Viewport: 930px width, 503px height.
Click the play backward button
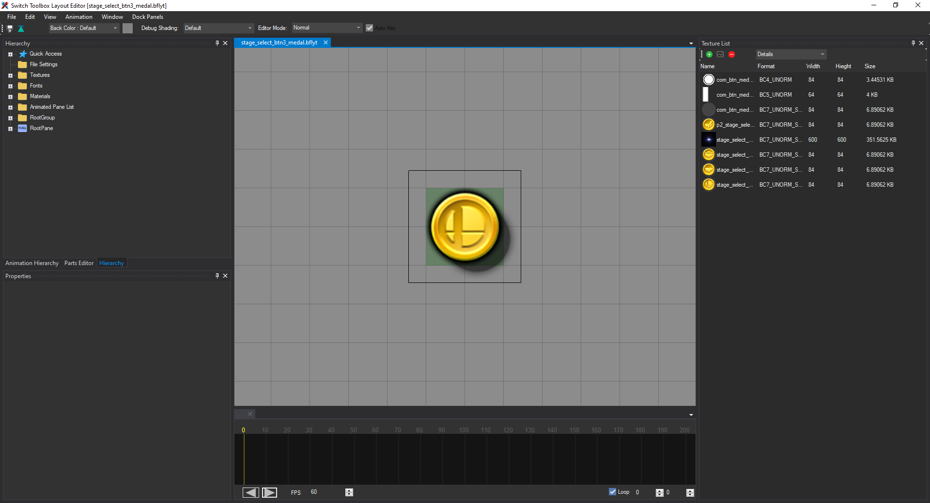point(251,492)
